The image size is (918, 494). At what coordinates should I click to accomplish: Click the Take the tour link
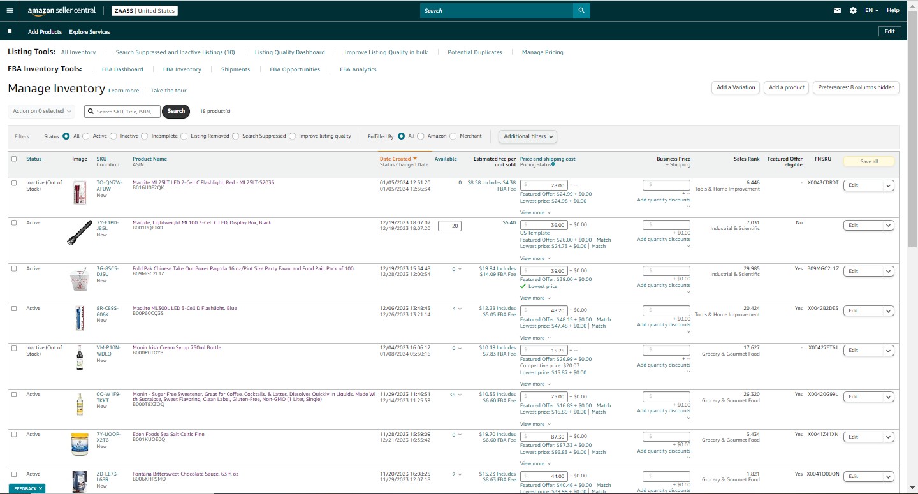coord(168,91)
